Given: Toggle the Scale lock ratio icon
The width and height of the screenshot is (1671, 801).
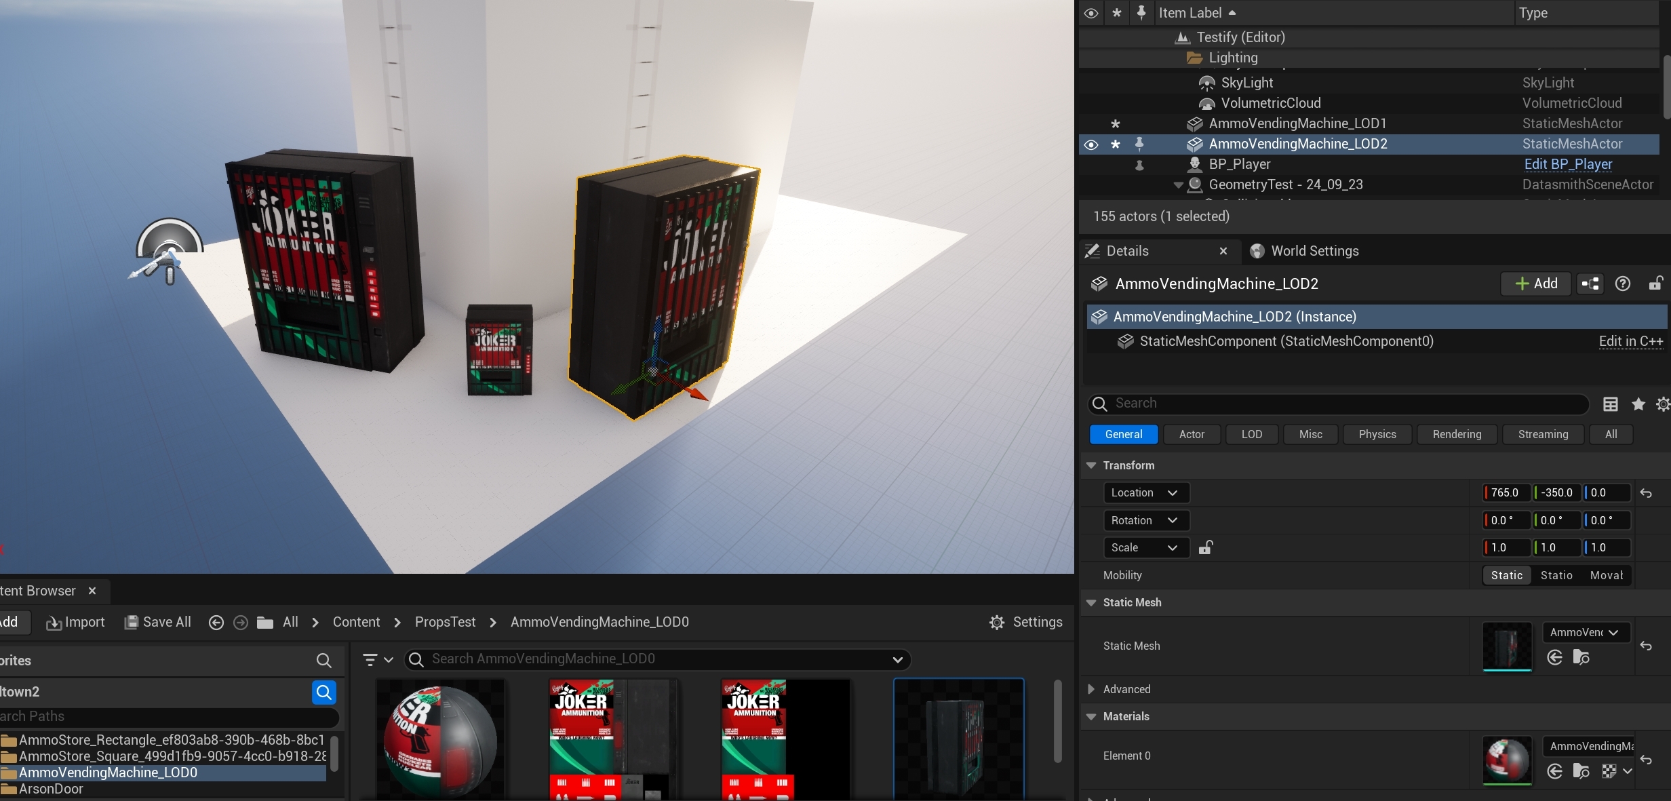Looking at the screenshot, I should 1205,547.
